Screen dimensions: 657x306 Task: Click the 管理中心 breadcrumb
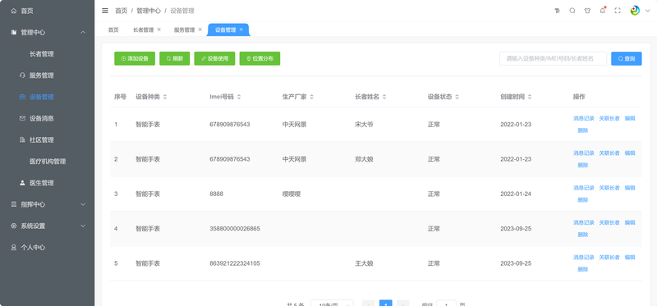(149, 11)
